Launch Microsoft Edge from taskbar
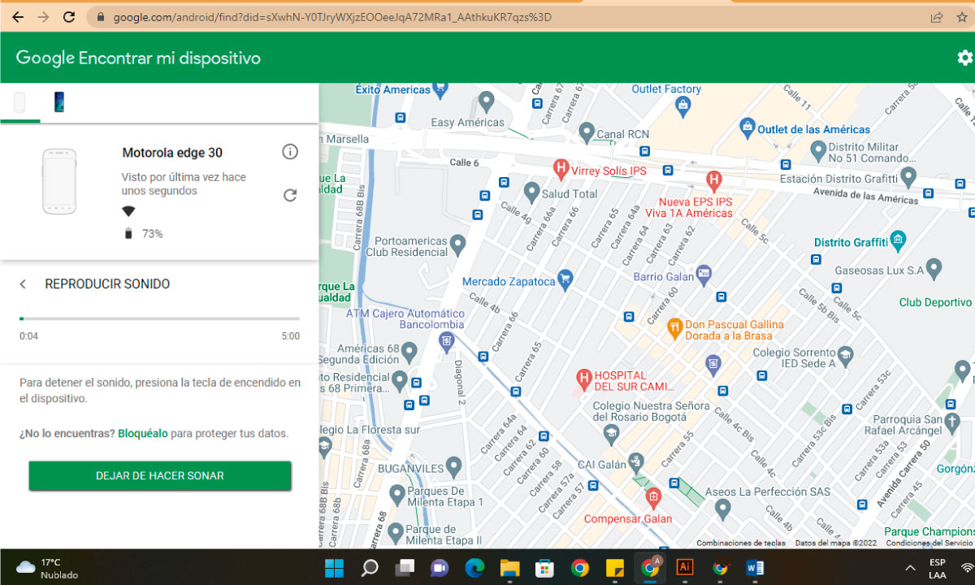The image size is (975, 585). coord(474,568)
